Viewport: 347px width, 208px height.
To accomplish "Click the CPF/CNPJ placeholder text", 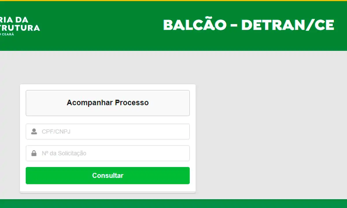I will (56, 132).
